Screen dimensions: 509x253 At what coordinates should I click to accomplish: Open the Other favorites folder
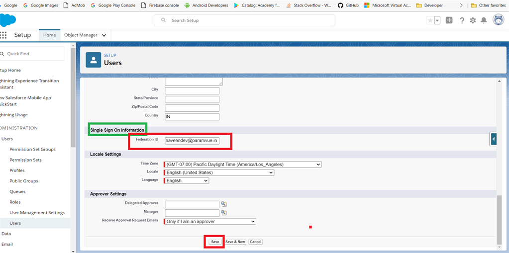pos(488,5)
